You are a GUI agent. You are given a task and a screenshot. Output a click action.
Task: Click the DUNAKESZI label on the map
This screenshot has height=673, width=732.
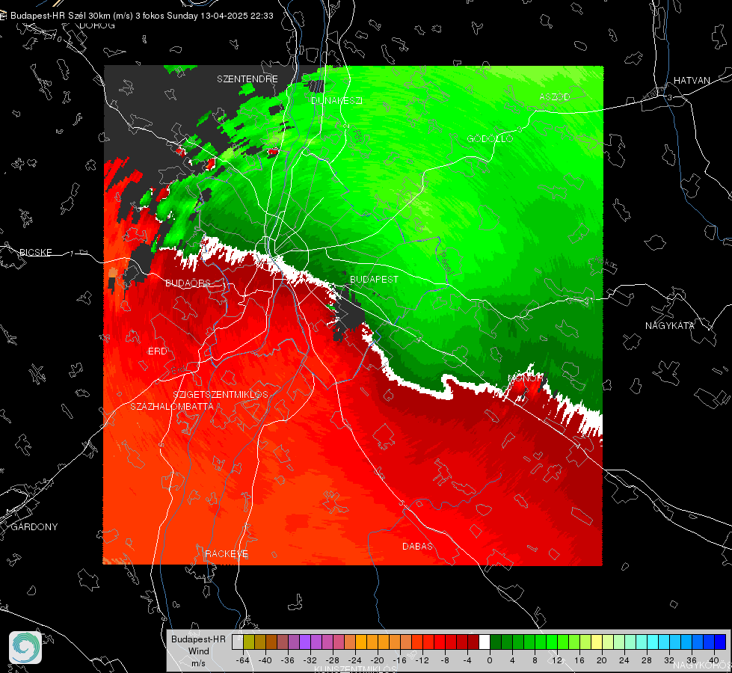pyautogui.click(x=336, y=100)
